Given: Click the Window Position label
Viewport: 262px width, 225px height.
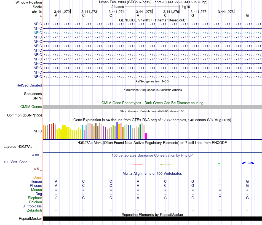Looking at the screenshot, I should [29, 2].
